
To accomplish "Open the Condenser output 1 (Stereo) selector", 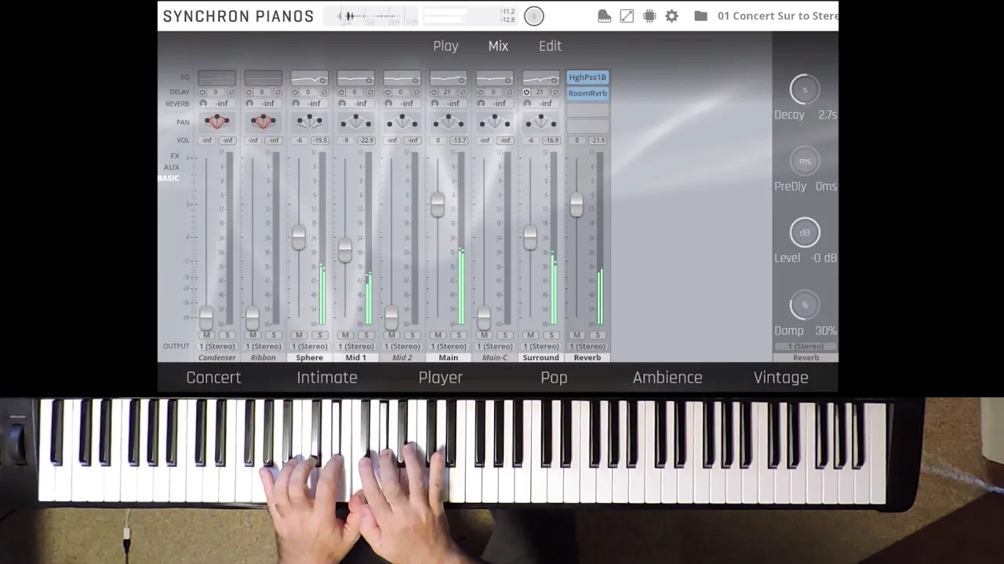I will (x=216, y=346).
